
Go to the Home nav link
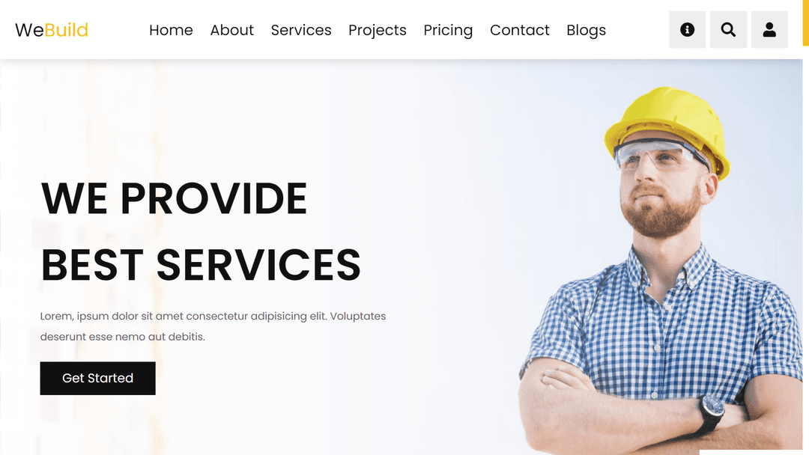tap(171, 31)
